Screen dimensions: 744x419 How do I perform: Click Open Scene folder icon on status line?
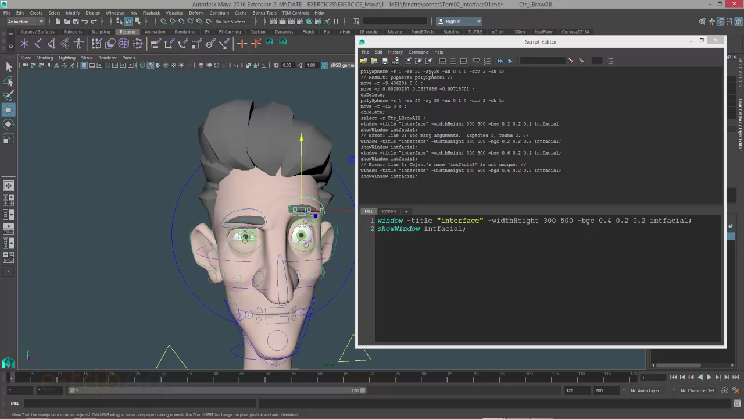[67, 22]
